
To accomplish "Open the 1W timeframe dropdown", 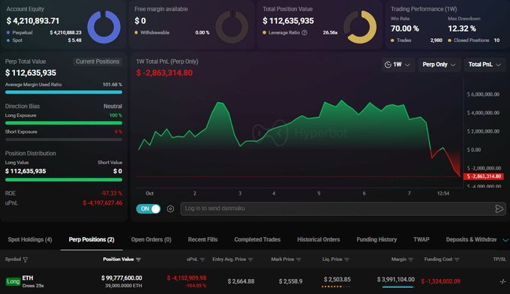I will point(397,64).
